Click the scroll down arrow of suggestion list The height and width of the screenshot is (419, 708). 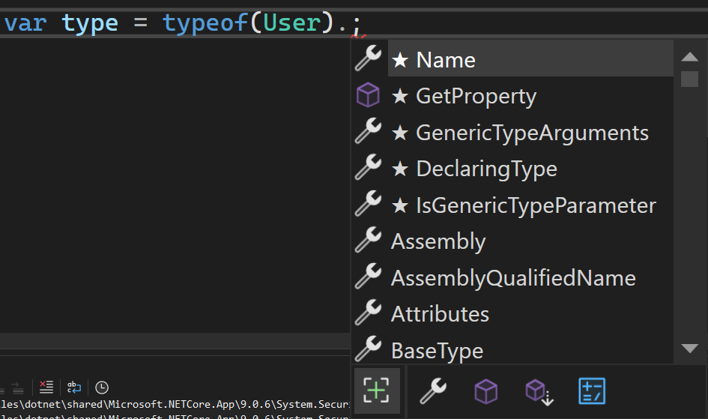click(689, 348)
